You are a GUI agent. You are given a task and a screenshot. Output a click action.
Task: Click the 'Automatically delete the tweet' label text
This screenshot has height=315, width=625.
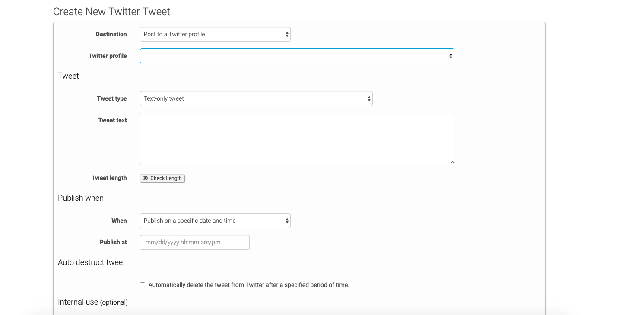point(249,285)
